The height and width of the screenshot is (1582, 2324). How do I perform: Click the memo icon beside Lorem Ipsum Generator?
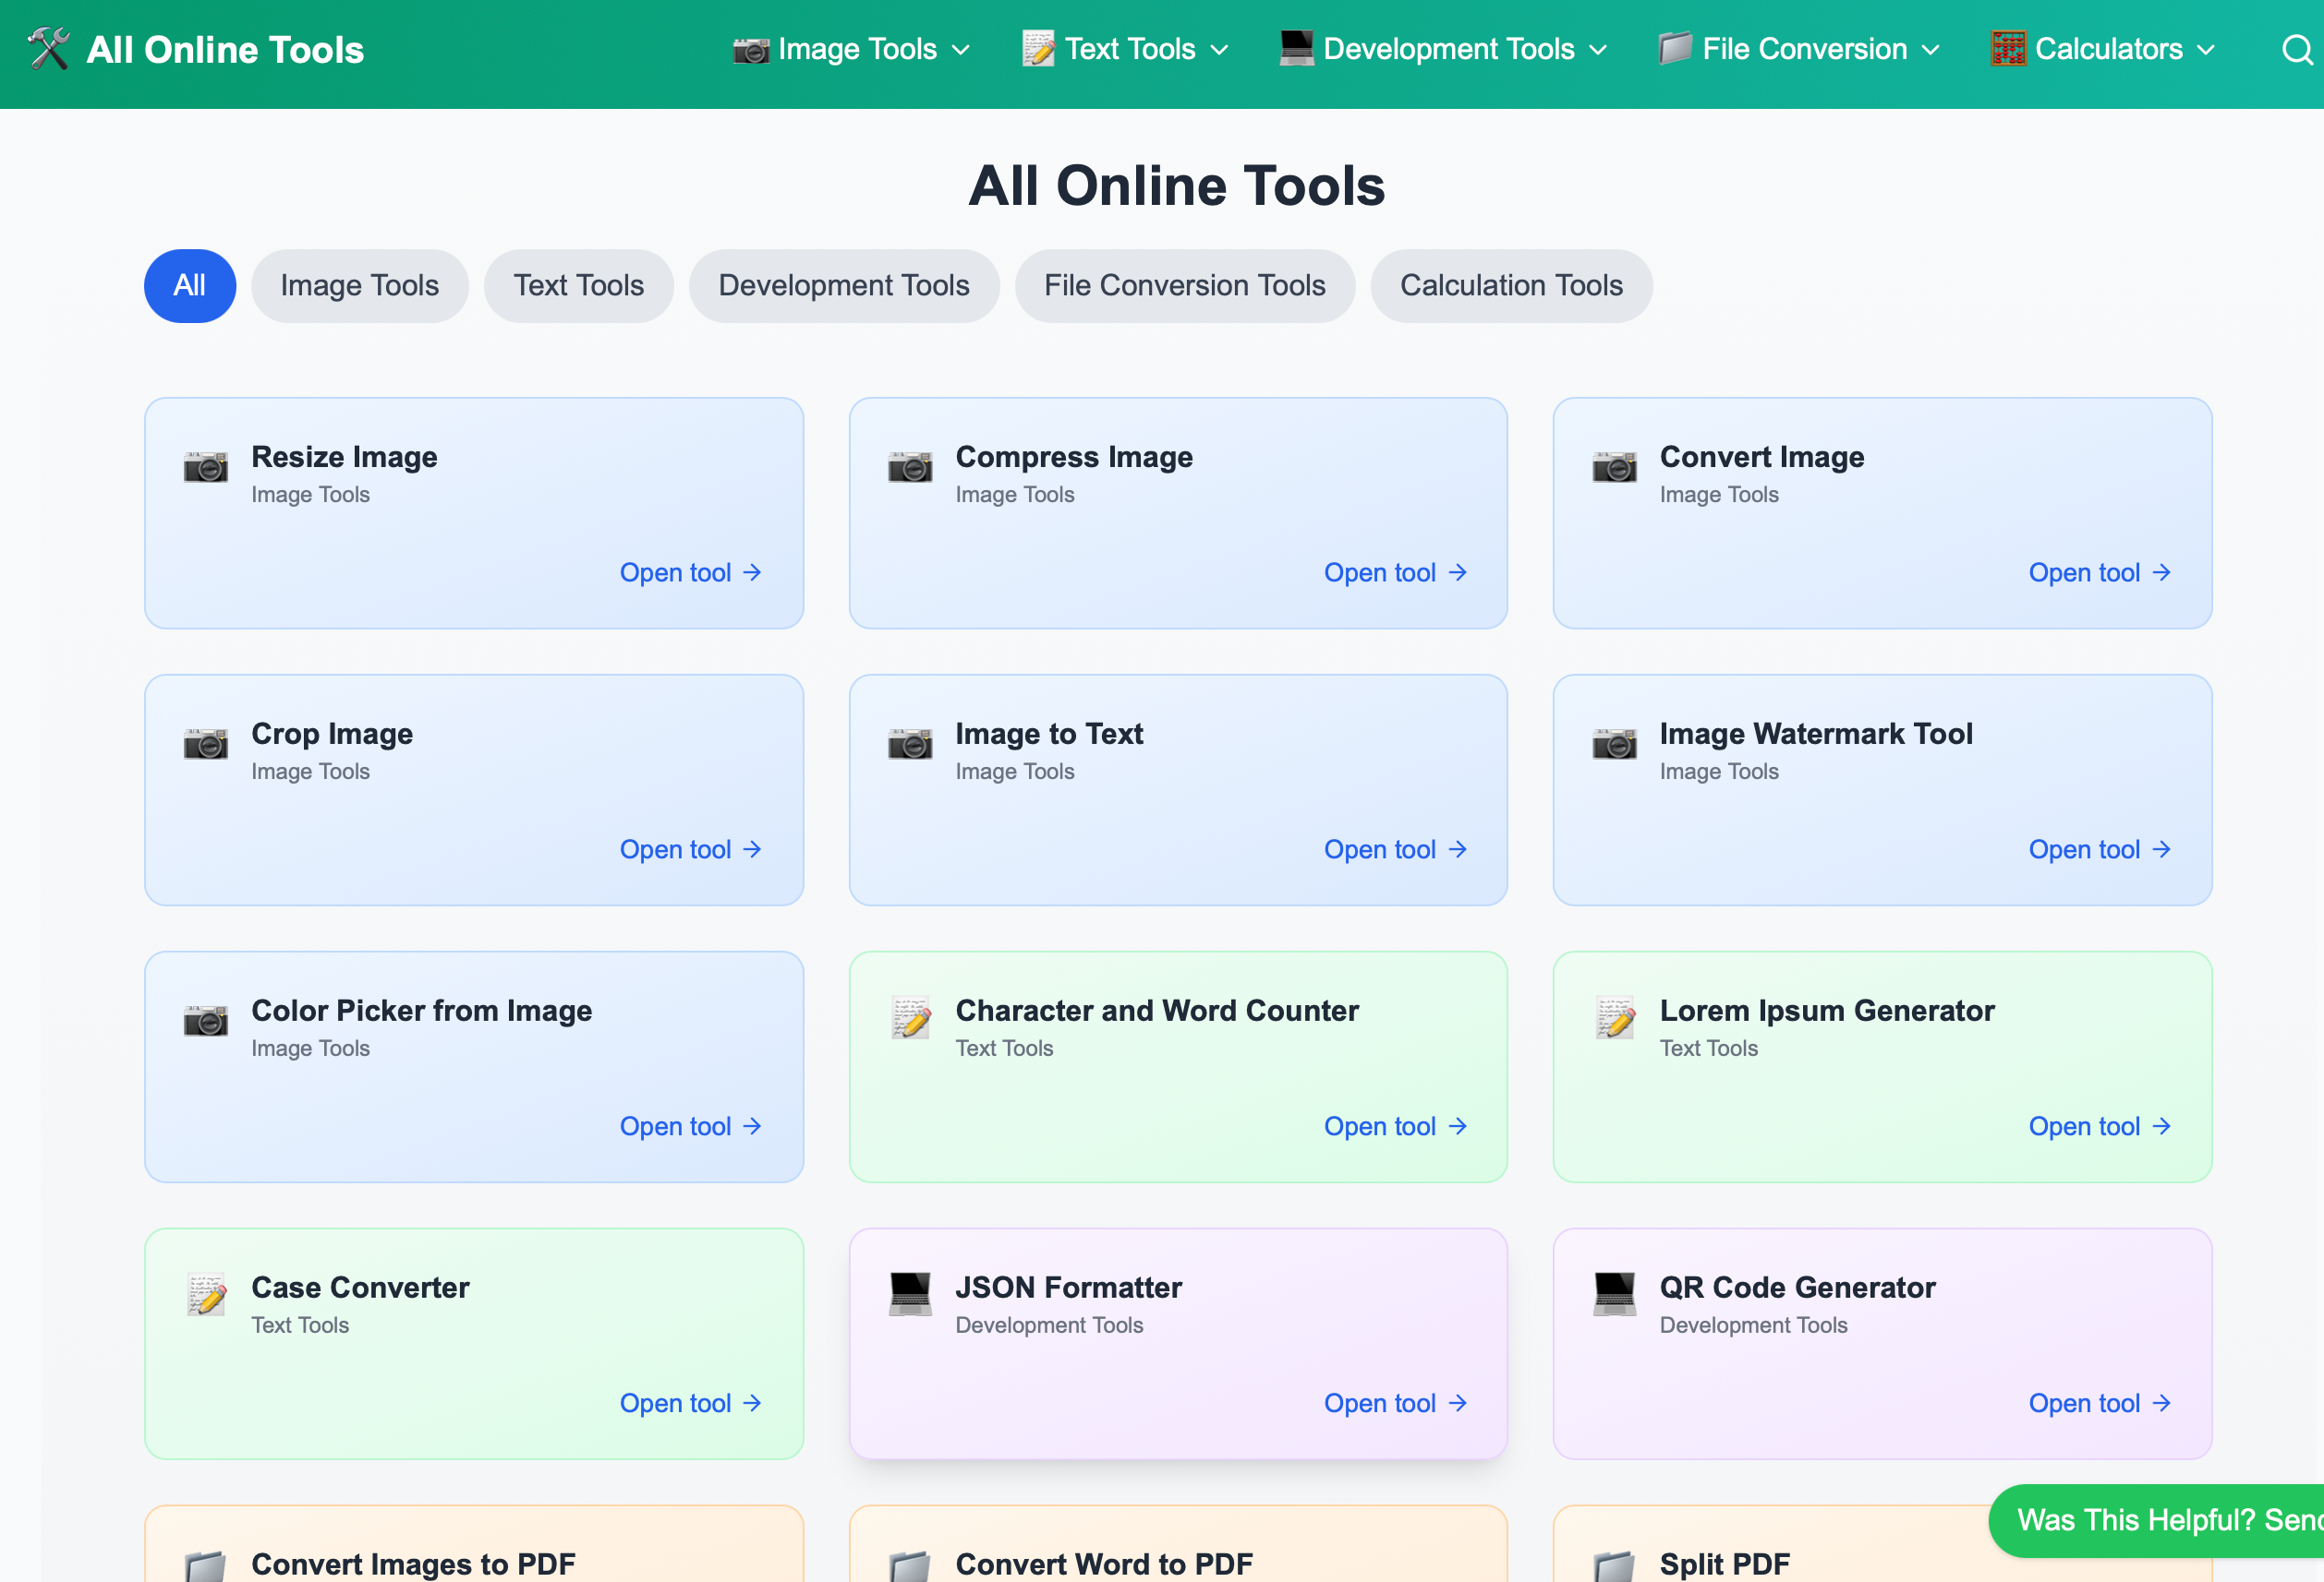pyautogui.click(x=1614, y=1017)
